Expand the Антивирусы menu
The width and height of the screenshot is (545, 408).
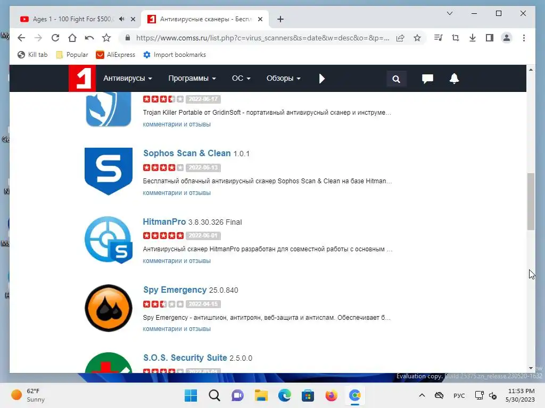128,79
